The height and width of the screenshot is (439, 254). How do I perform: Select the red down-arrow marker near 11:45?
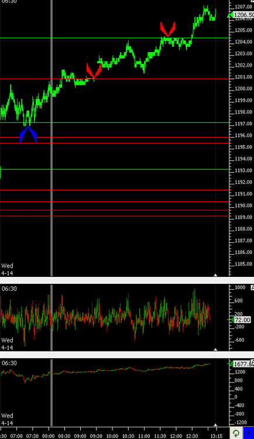[x=168, y=29]
